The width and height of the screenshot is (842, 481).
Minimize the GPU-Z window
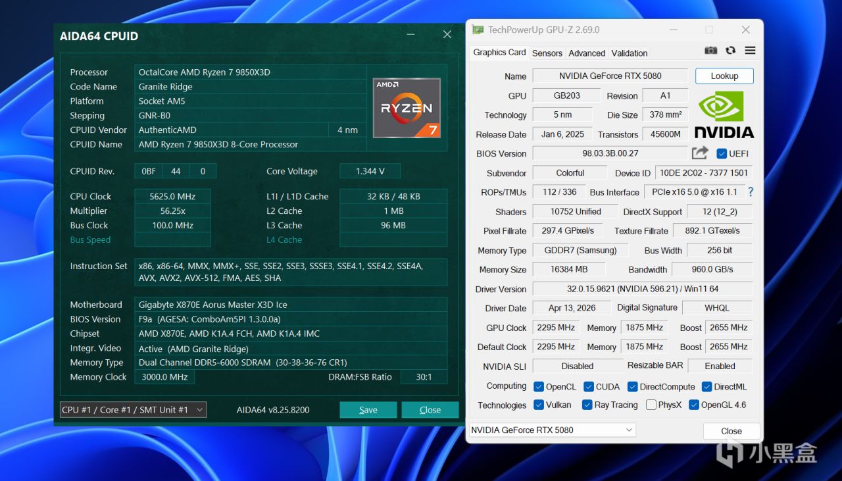pyautogui.click(x=674, y=30)
